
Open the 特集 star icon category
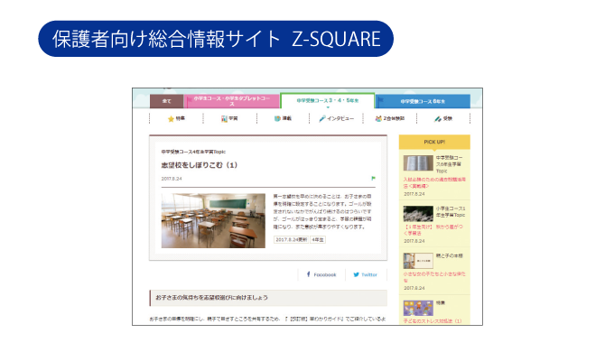(x=171, y=119)
